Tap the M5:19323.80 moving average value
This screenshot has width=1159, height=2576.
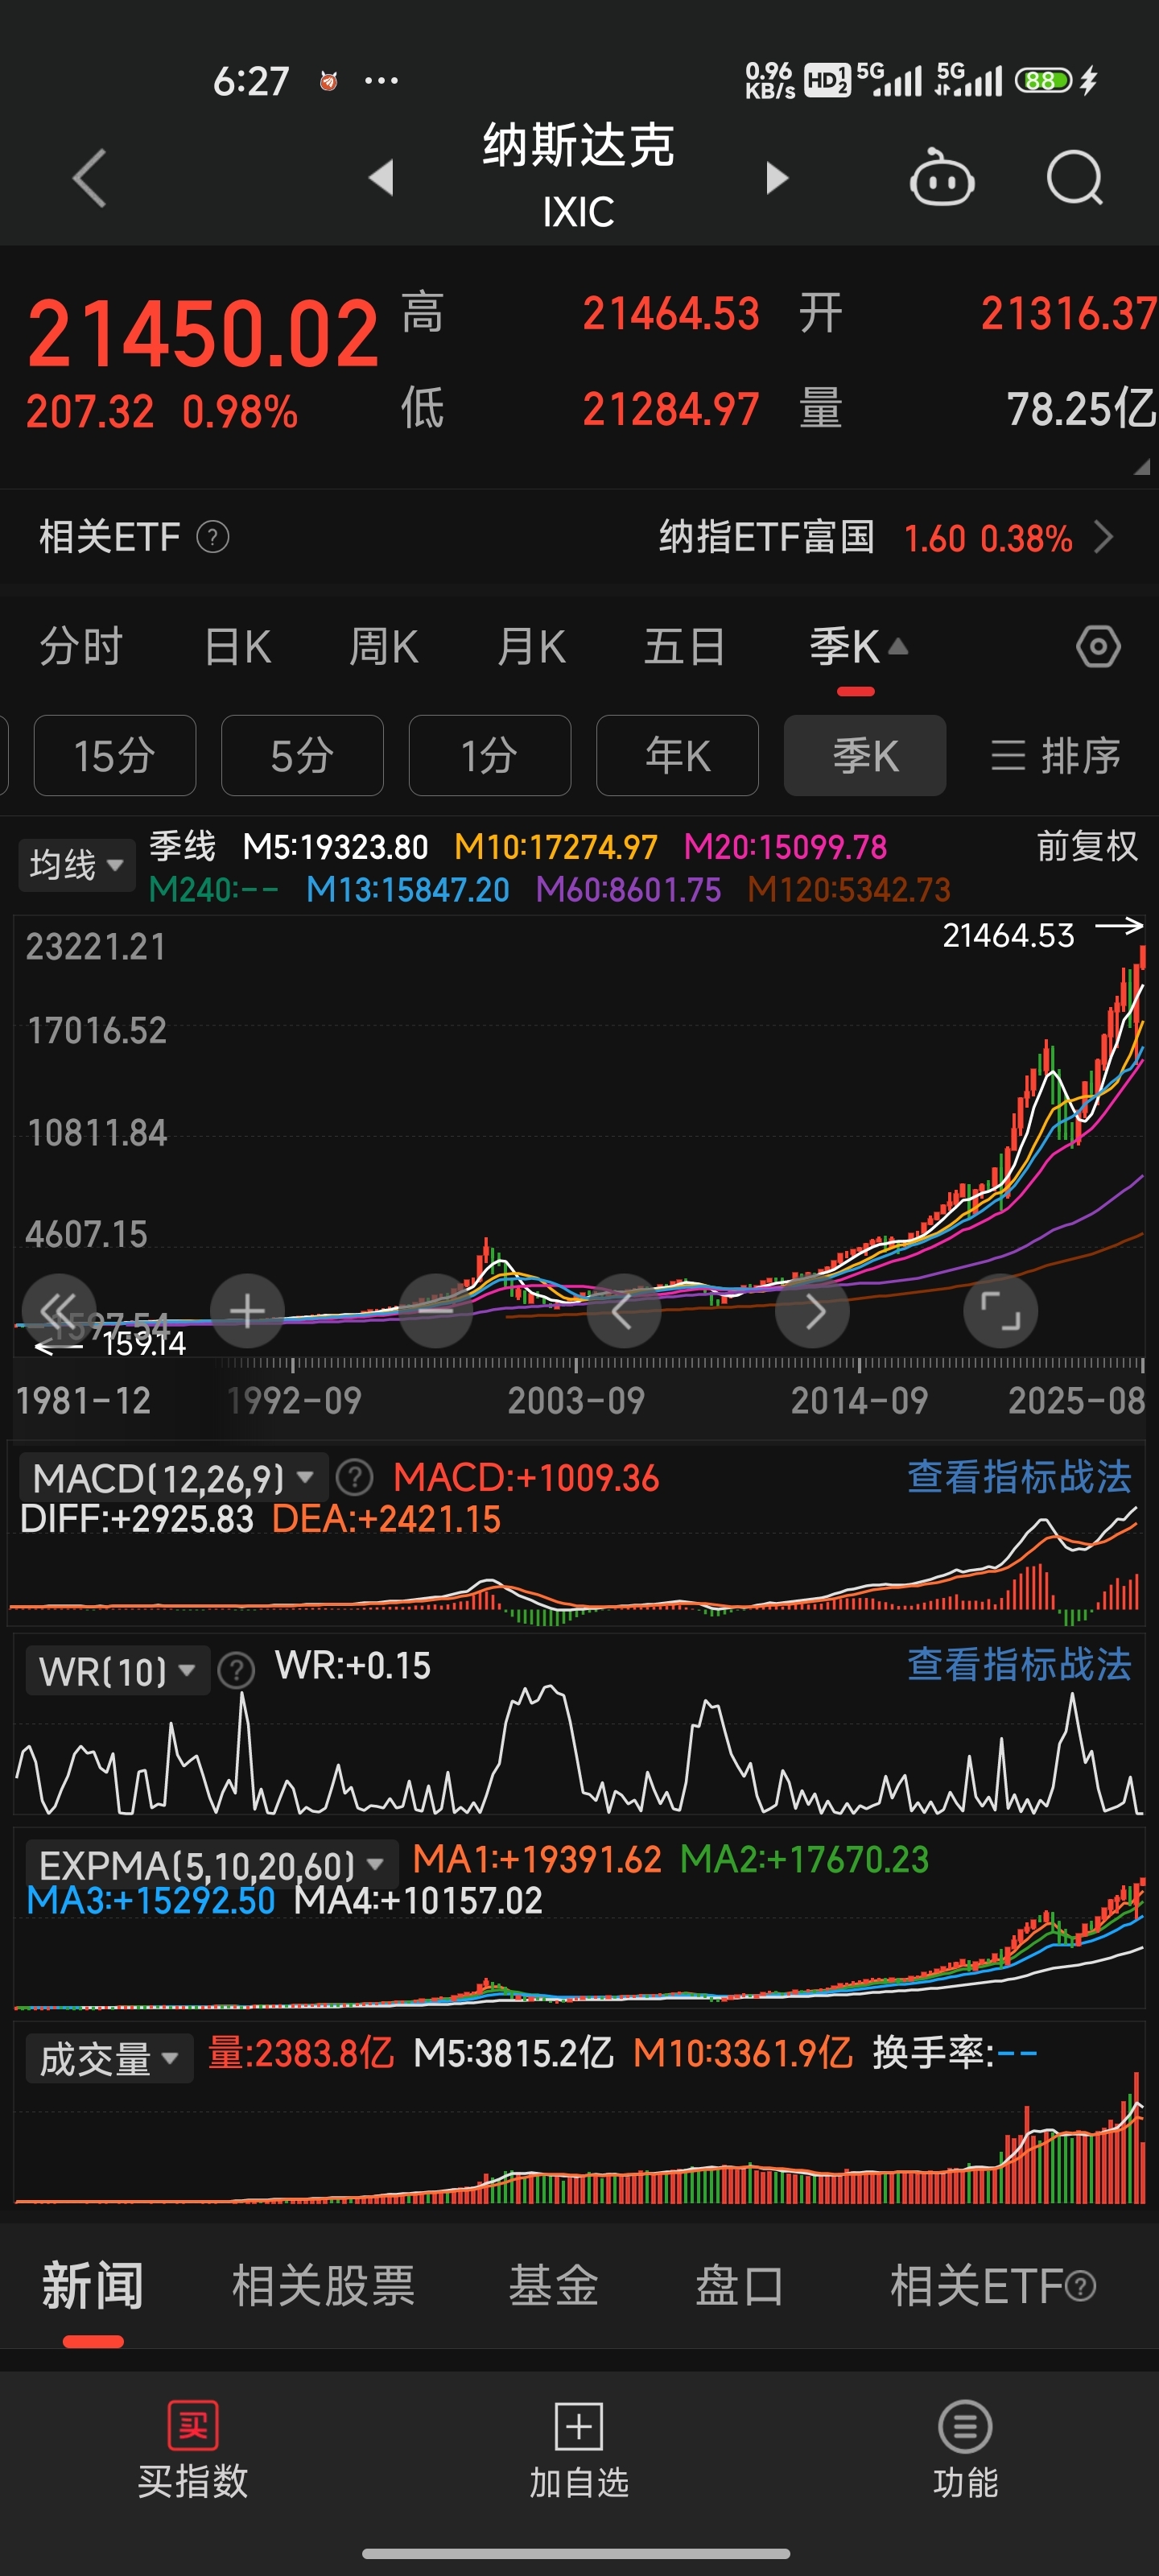pos(336,847)
